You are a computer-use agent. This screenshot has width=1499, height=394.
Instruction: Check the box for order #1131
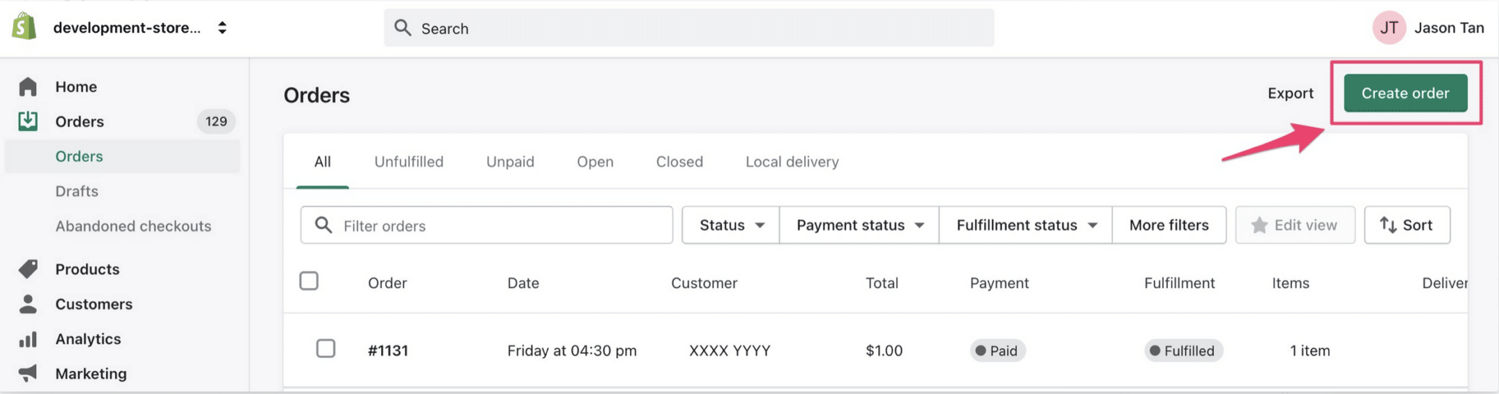[x=325, y=348]
